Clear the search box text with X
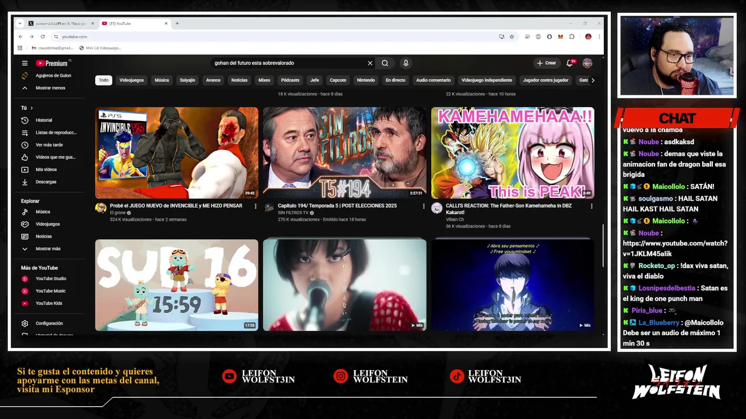Screen dimensions: 746x419 pos(370,63)
